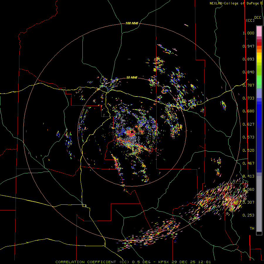Pick the pink segment of the color bar
Viewport: 264px width, 264px height.
click(x=259, y=31)
